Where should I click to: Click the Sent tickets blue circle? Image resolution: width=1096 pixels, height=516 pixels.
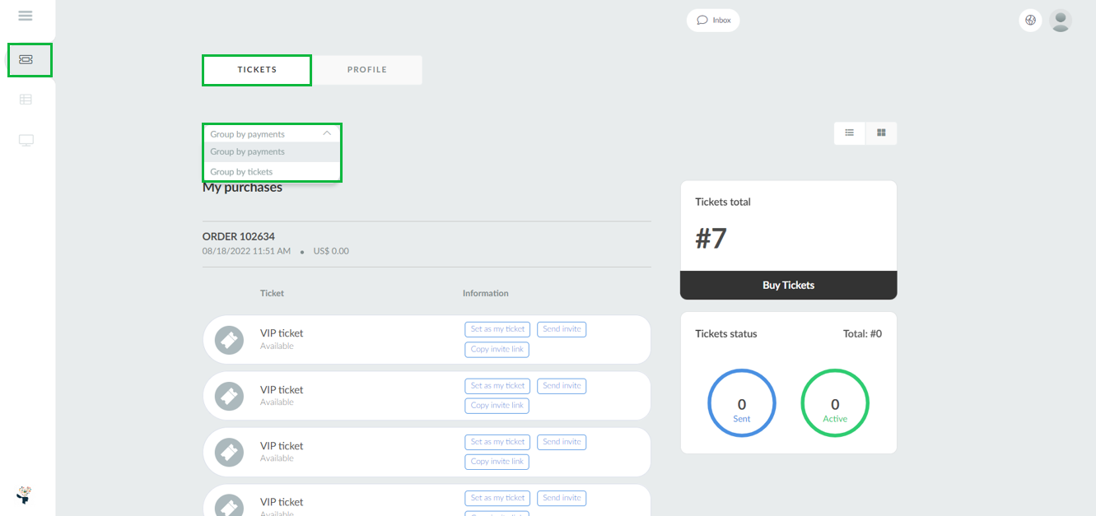pos(742,403)
